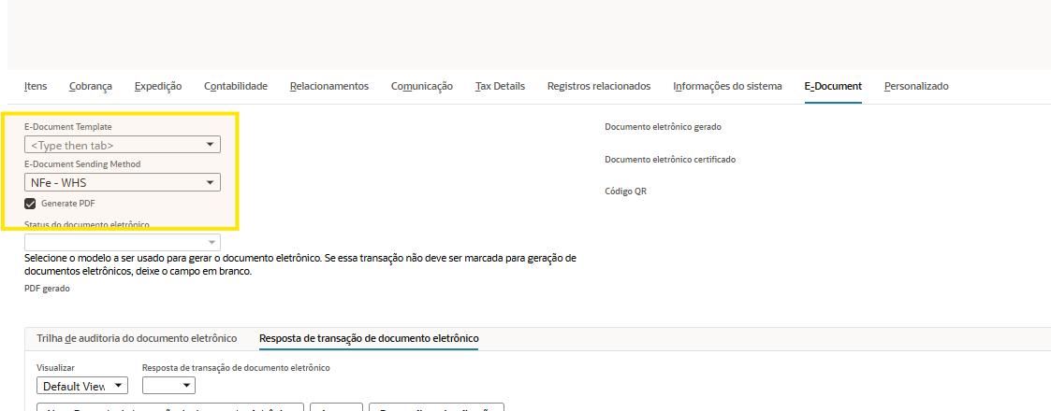Click the E-Document Template dropdown arrow
This screenshot has height=411, width=1051.
pos(212,145)
